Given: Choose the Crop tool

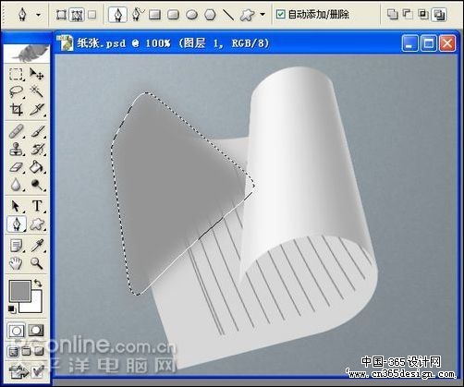Looking at the screenshot, I should (x=16, y=109).
